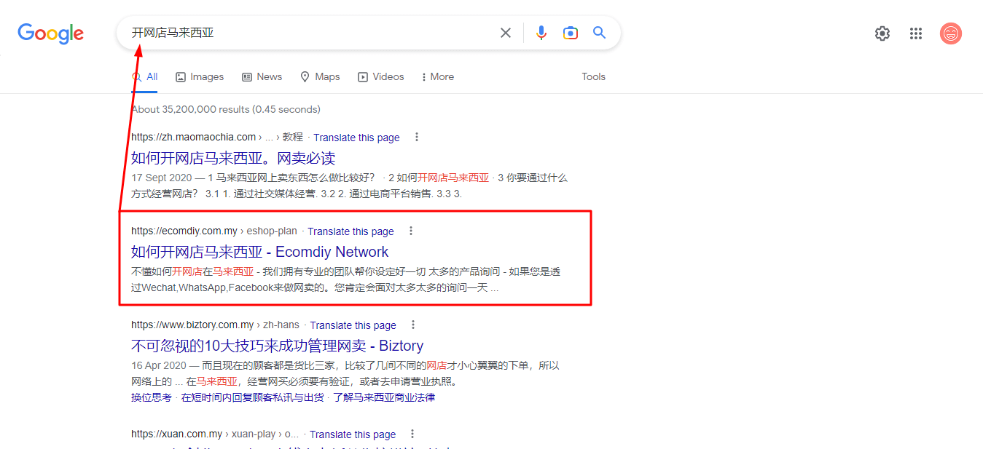983x449 pixels.
Task: Switch to the Videos tab
Action: coord(380,76)
